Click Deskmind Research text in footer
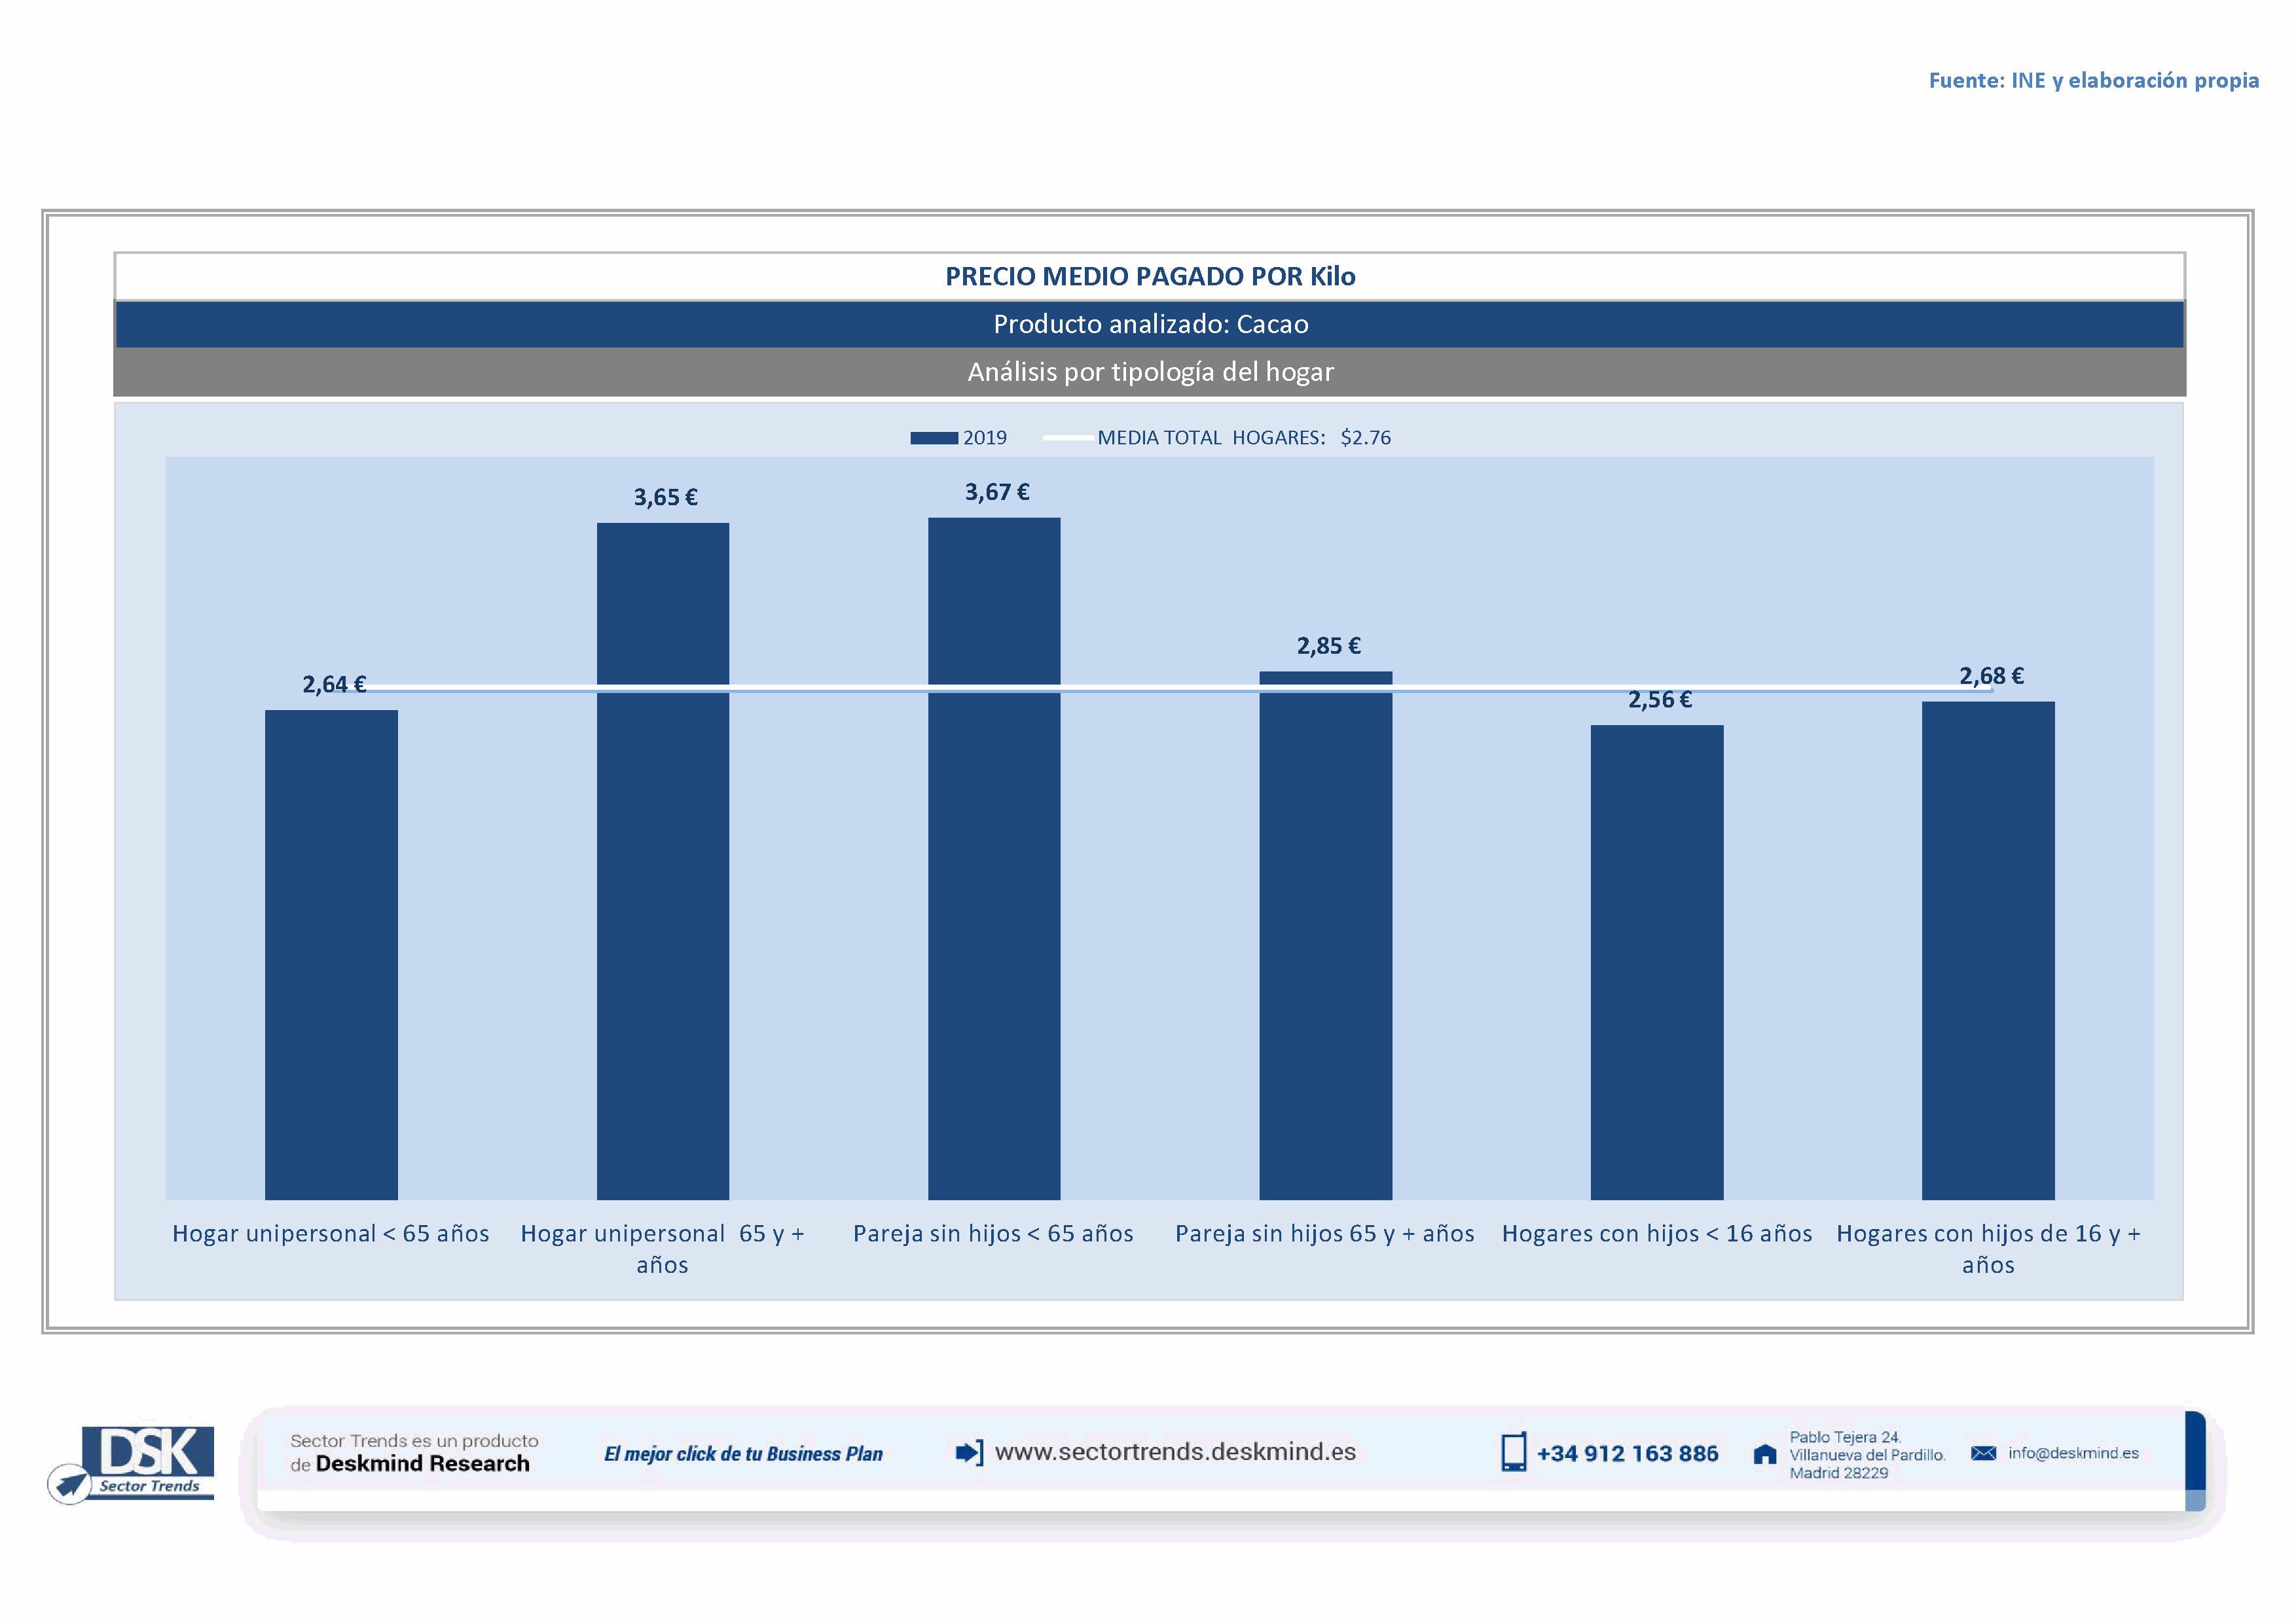The height and width of the screenshot is (1623, 2296). (x=422, y=1464)
